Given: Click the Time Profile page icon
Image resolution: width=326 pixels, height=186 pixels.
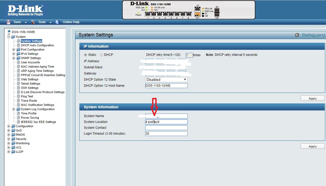Looking at the screenshot, I should pyautogui.click(x=19, y=113).
